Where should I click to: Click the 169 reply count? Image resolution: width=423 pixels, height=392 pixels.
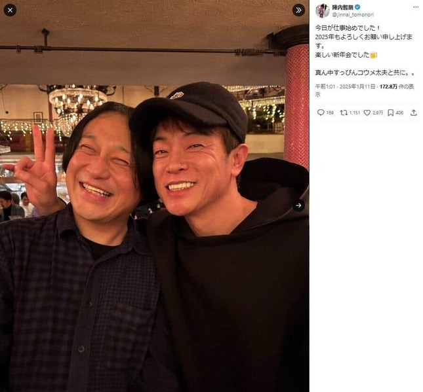pos(330,113)
